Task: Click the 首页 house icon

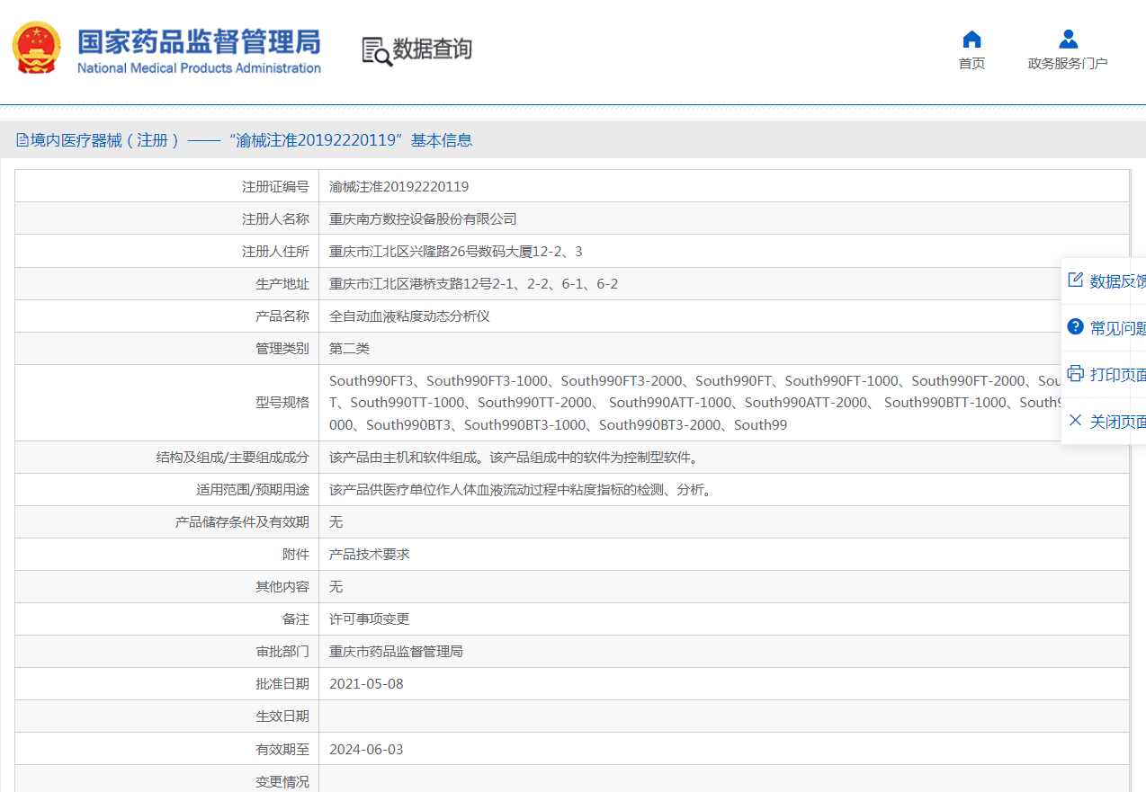Action: click(971, 39)
